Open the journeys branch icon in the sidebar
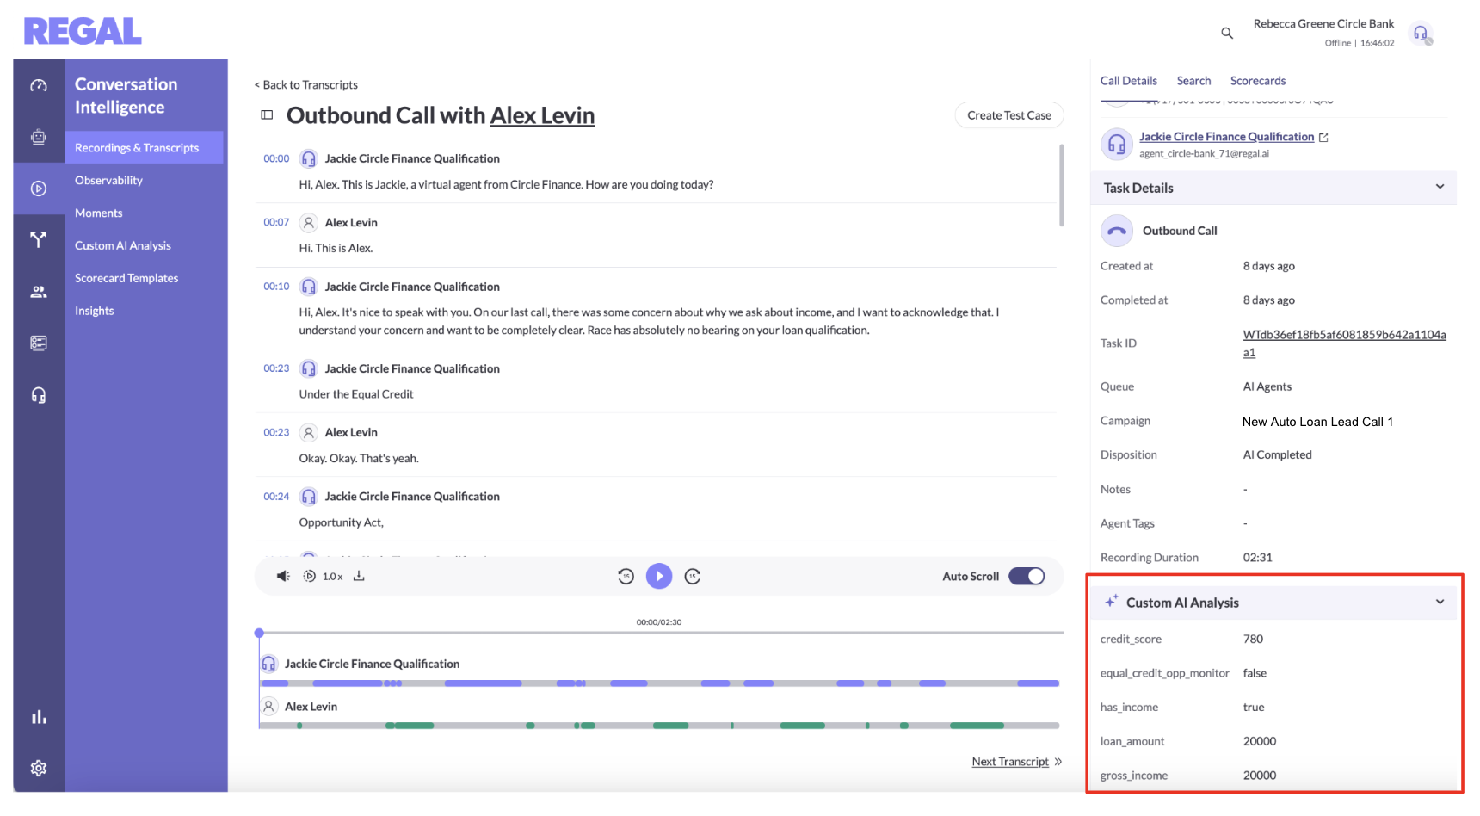 tap(39, 239)
